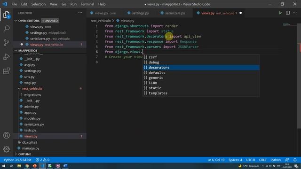The width and height of the screenshot is (301, 169).
Task: Switch to the views.py core tab
Action: [103, 13]
